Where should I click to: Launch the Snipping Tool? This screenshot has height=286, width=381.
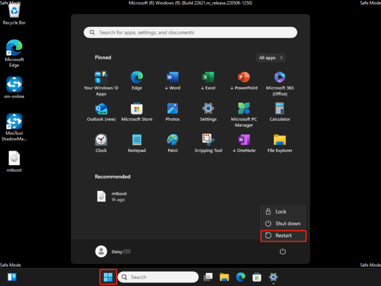(208, 143)
